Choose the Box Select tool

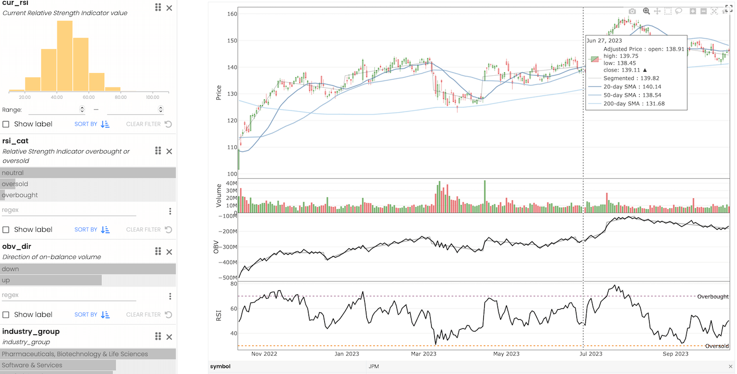click(668, 11)
